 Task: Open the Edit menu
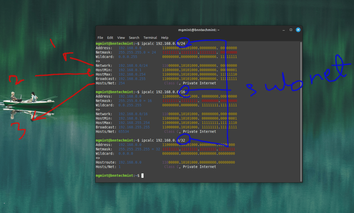click(x=110, y=38)
